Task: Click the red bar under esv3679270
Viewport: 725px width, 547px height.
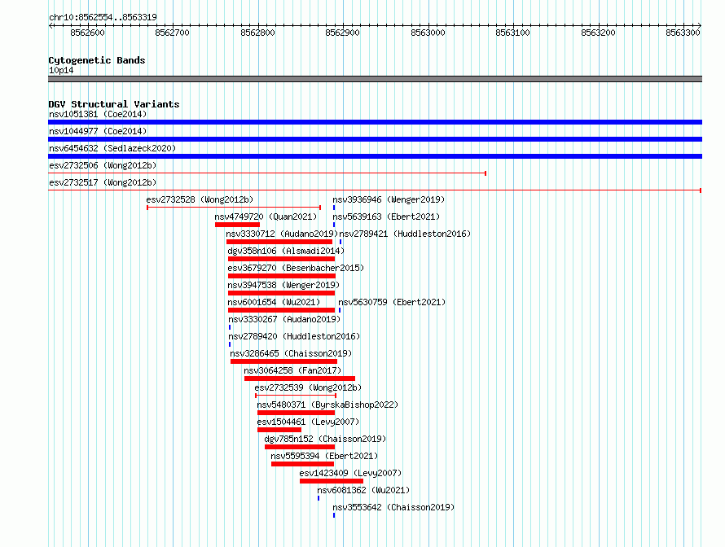Action: (x=282, y=276)
